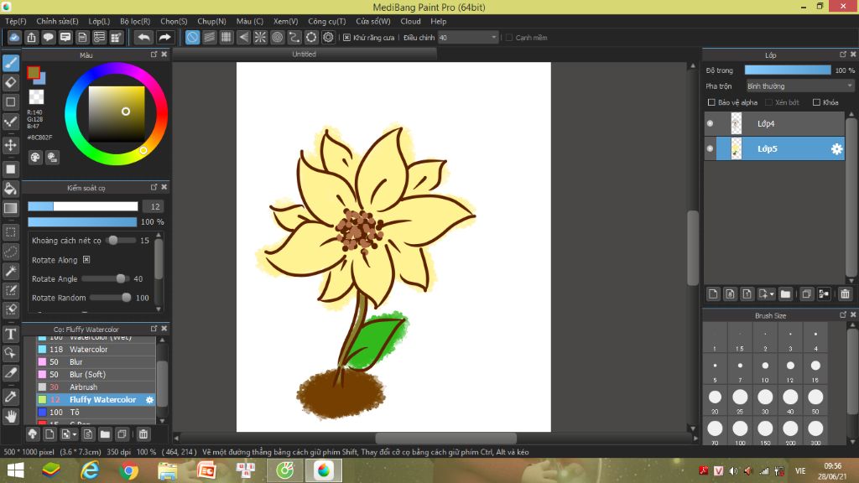Select the Airbrush brush
This screenshot has width=859, height=483.
point(96,387)
